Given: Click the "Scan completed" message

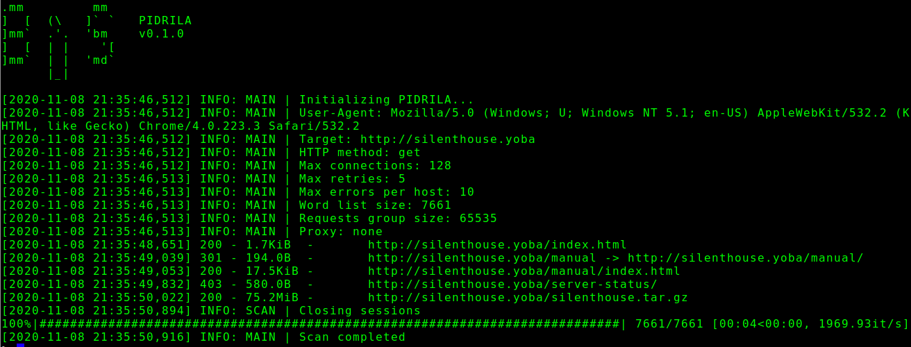Looking at the screenshot, I should click(x=352, y=337).
